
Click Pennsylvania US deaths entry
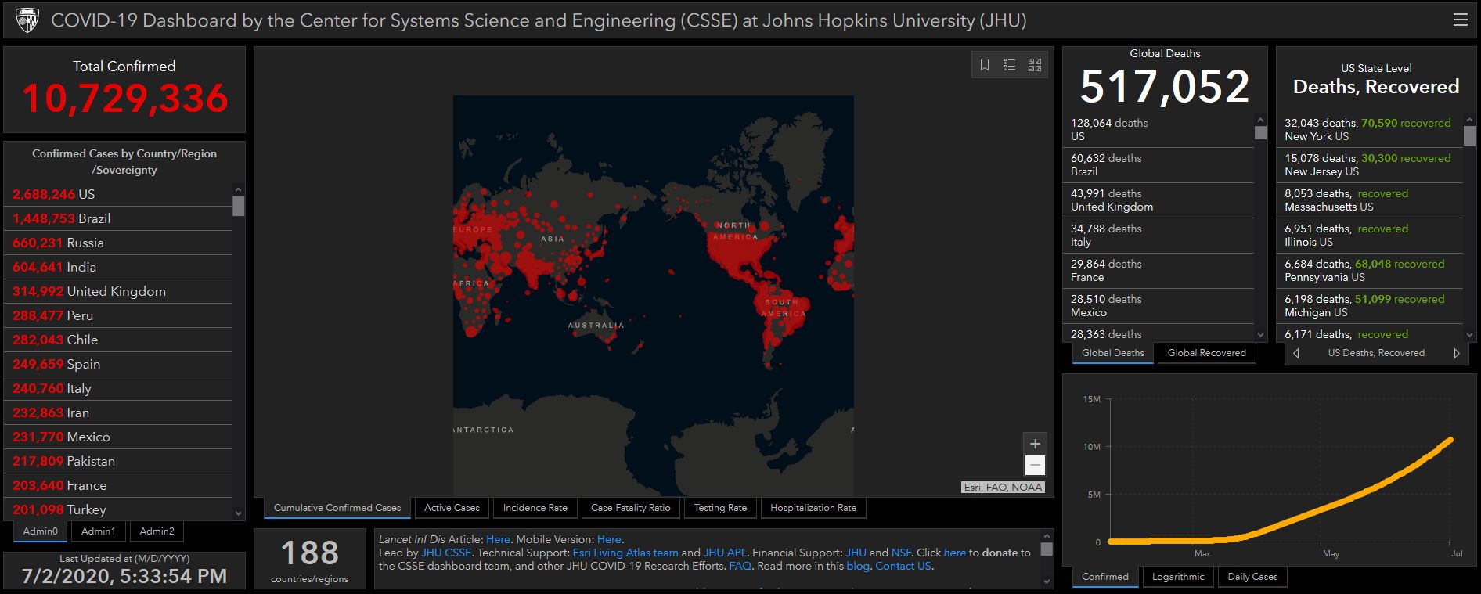1370,271
